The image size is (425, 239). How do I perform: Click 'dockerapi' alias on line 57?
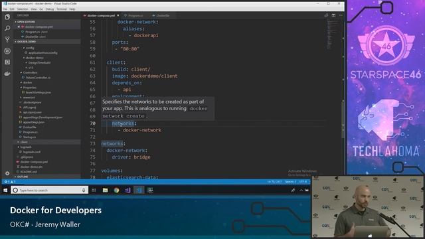point(146,35)
